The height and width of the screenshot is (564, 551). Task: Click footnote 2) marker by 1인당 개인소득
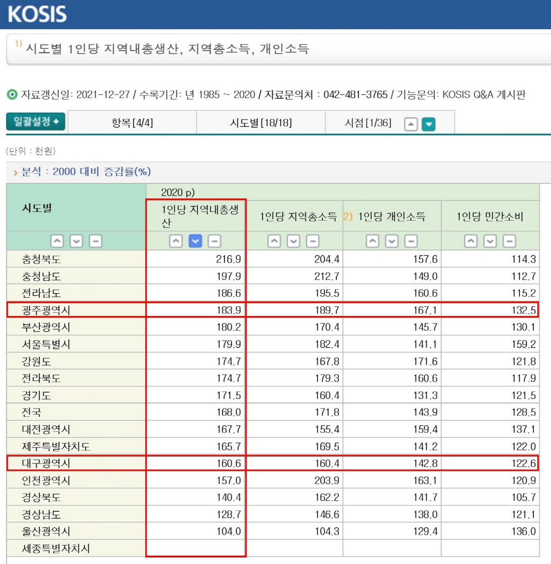pyautogui.click(x=348, y=216)
